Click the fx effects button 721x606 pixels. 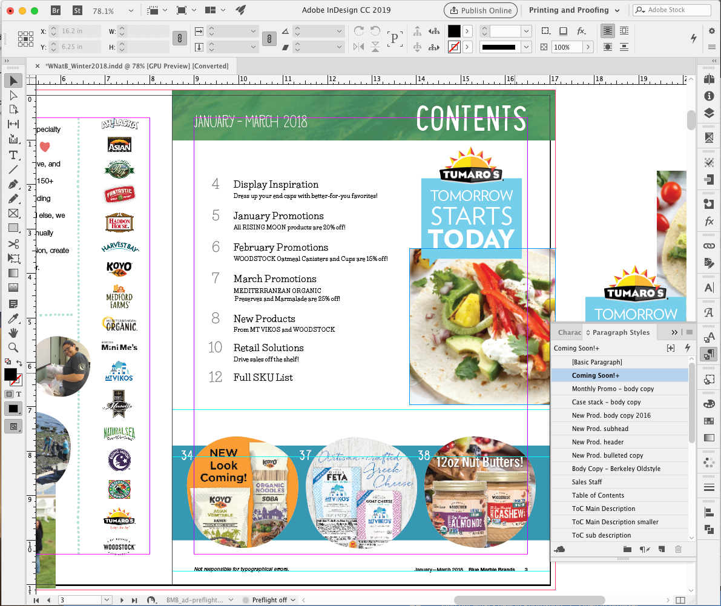[581, 31]
